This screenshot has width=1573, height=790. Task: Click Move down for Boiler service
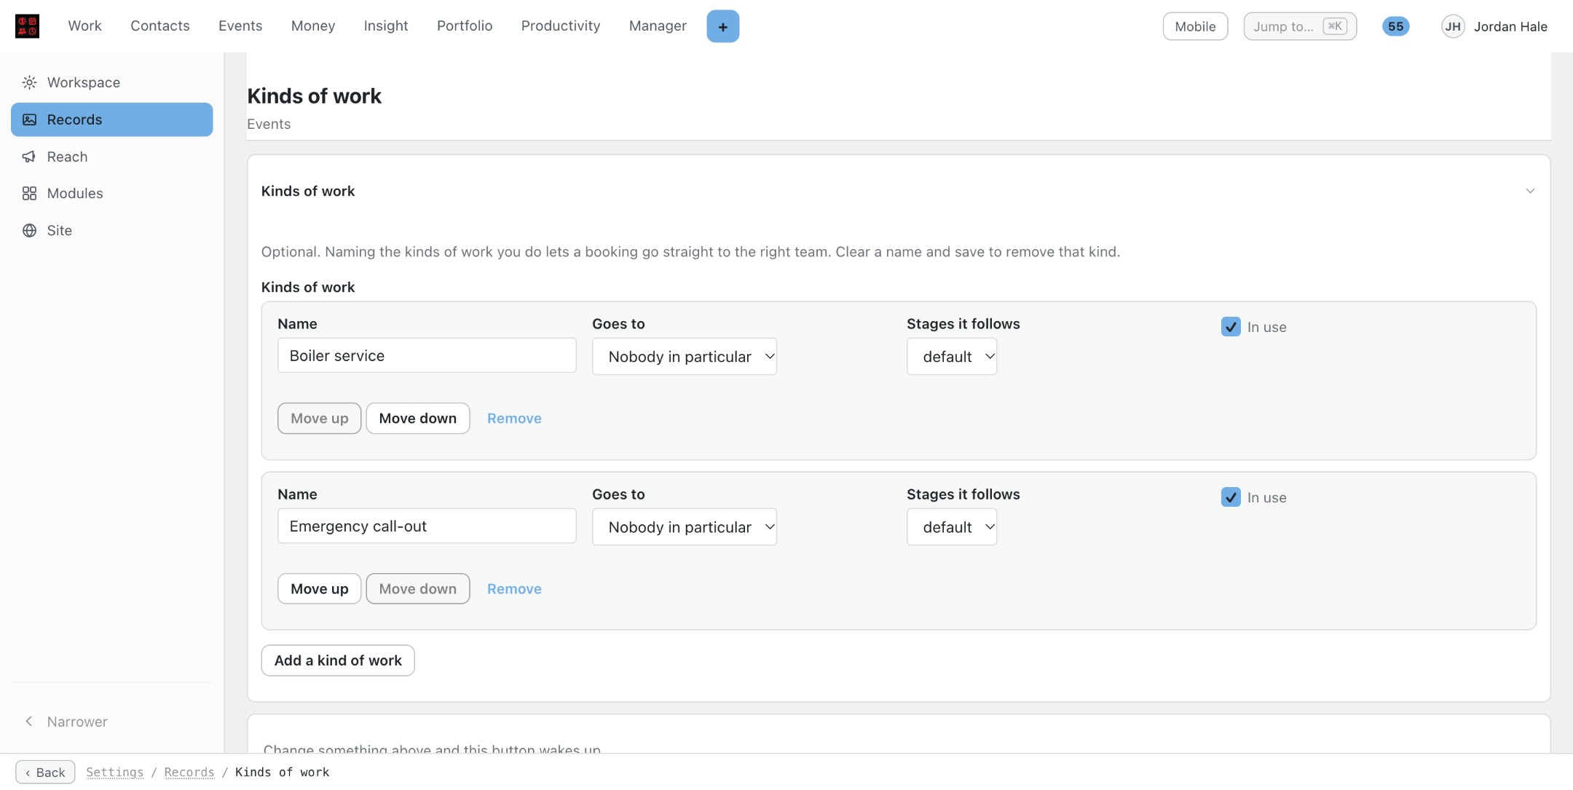(417, 418)
